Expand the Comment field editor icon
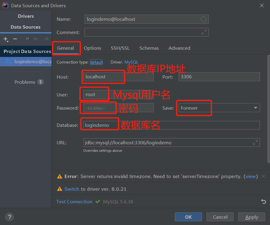The height and width of the screenshot is (225, 270). pyautogui.click(x=204, y=32)
